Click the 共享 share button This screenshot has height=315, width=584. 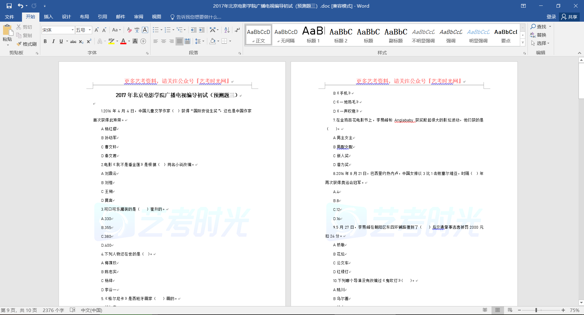(x=570, y=17)
